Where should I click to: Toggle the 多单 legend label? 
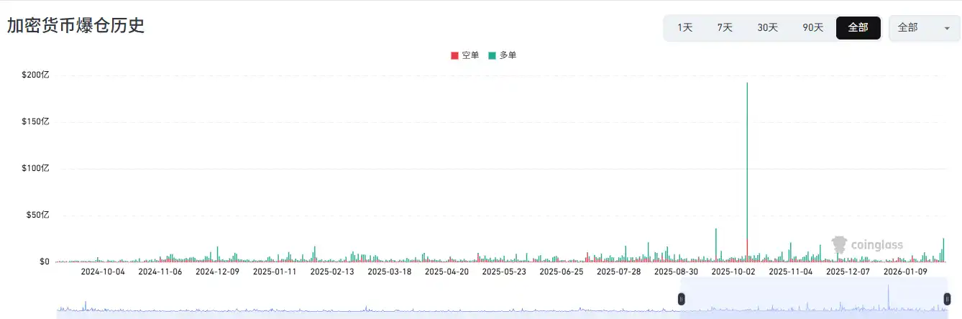pyautogui.click(x=508, y=55)
